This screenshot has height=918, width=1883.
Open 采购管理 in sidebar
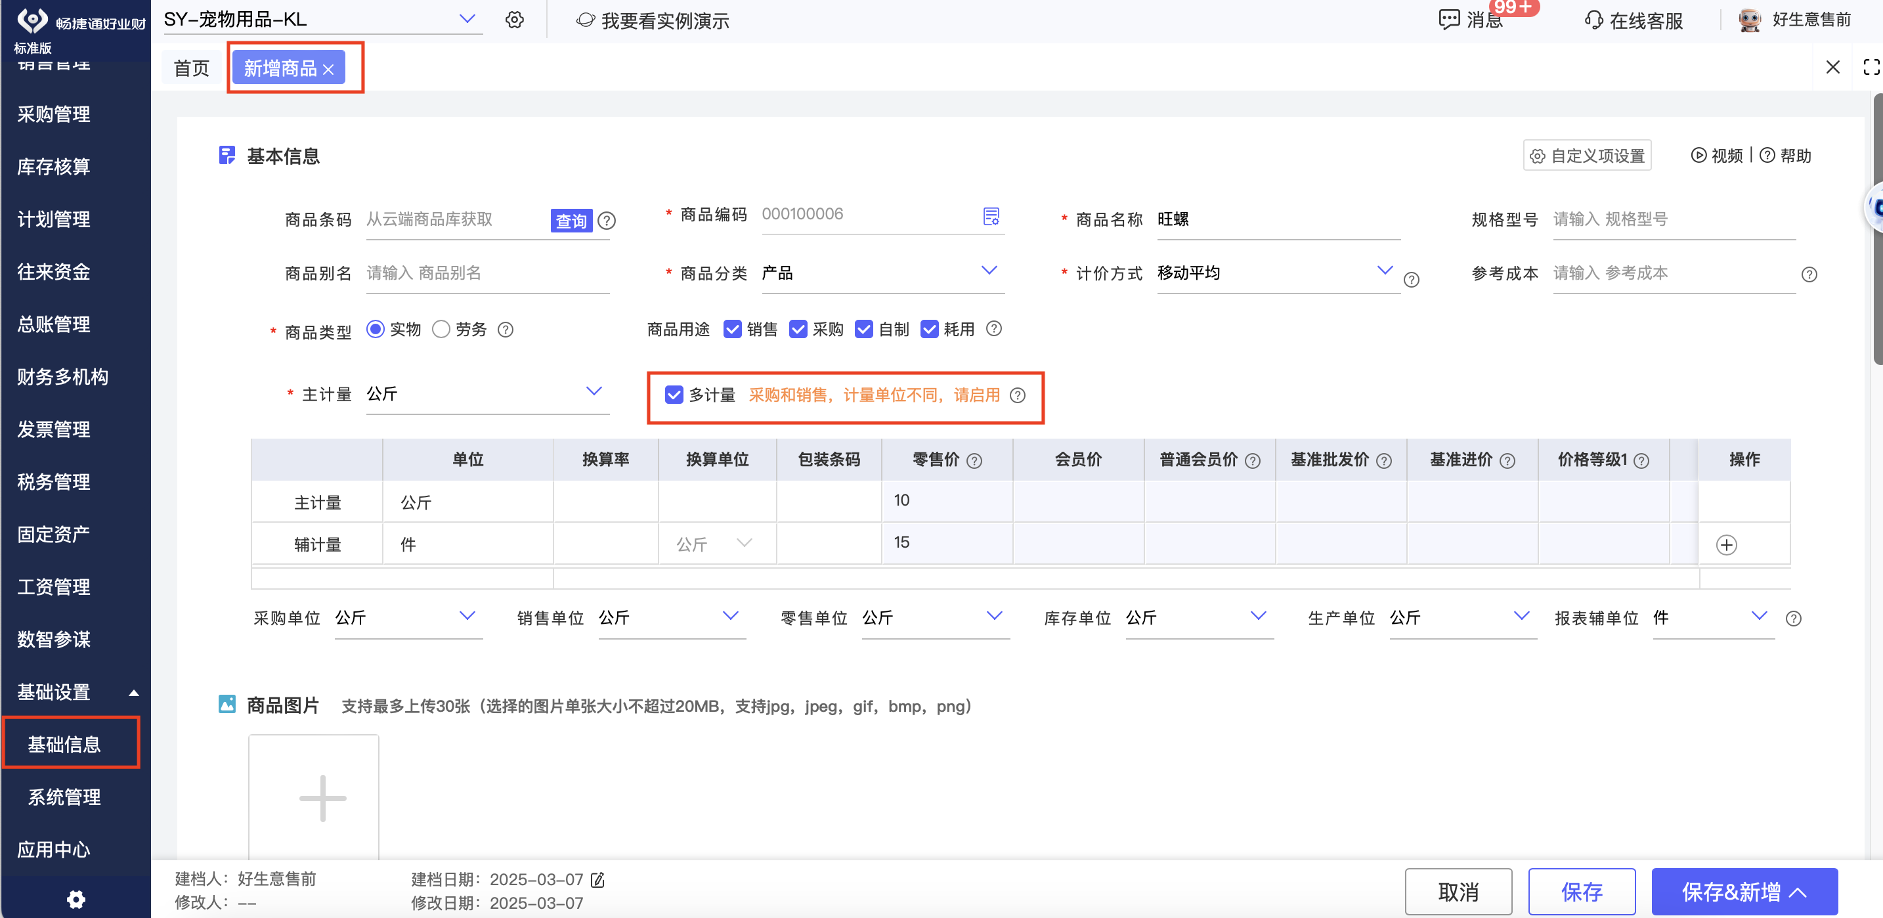(x=54, y=115)
